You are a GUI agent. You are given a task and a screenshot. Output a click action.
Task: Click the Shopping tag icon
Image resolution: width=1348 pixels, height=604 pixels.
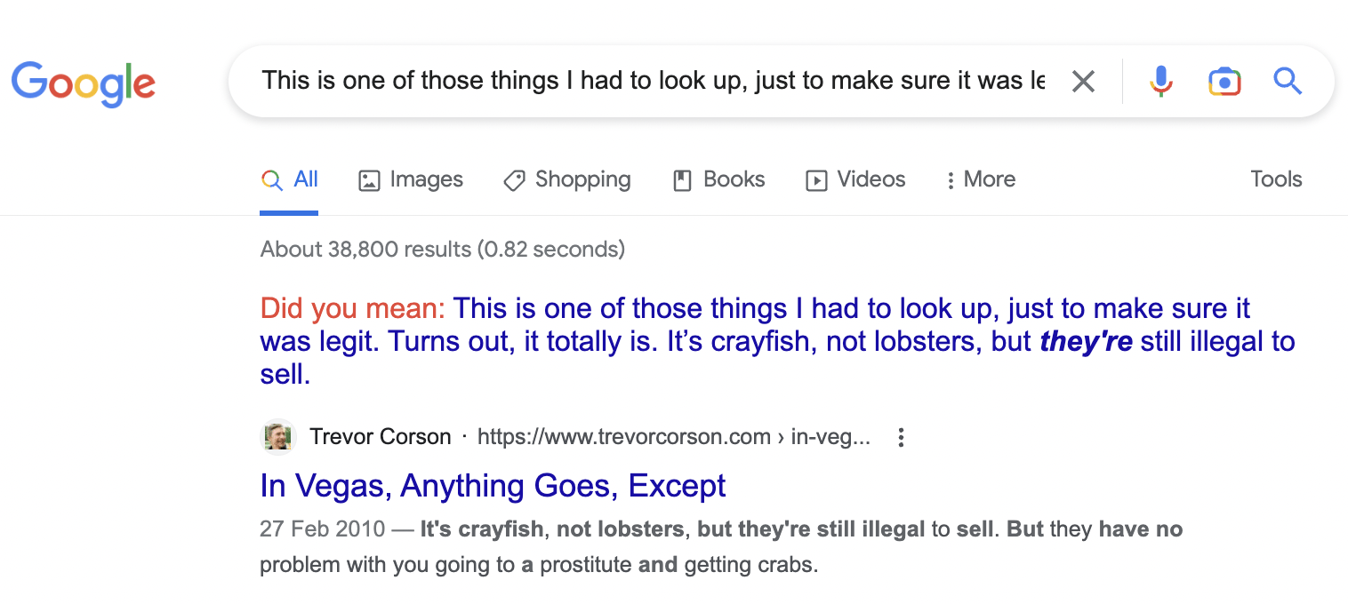coord(513,179)
